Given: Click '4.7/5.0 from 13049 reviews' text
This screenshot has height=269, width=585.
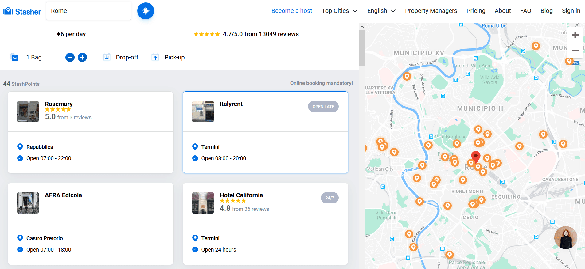Looking at the screenshot, I should 261,34.
